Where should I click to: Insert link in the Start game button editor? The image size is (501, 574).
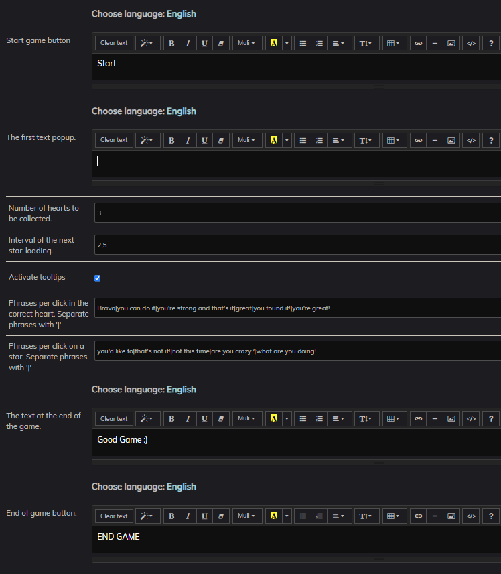click(x=419, y=43)
